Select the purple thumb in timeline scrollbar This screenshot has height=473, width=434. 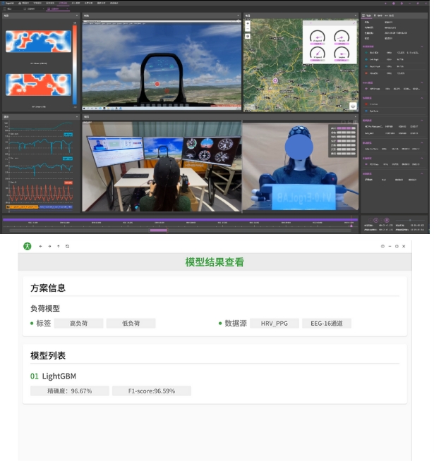pyautogui.click(x=159, y=231)
